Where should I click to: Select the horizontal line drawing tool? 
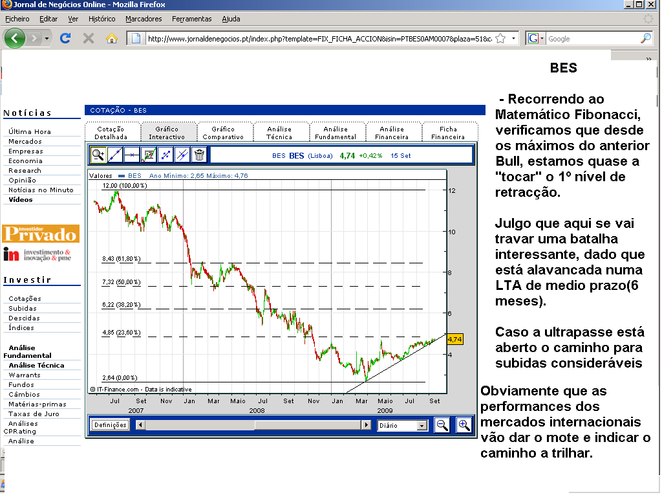pos(132,155)
